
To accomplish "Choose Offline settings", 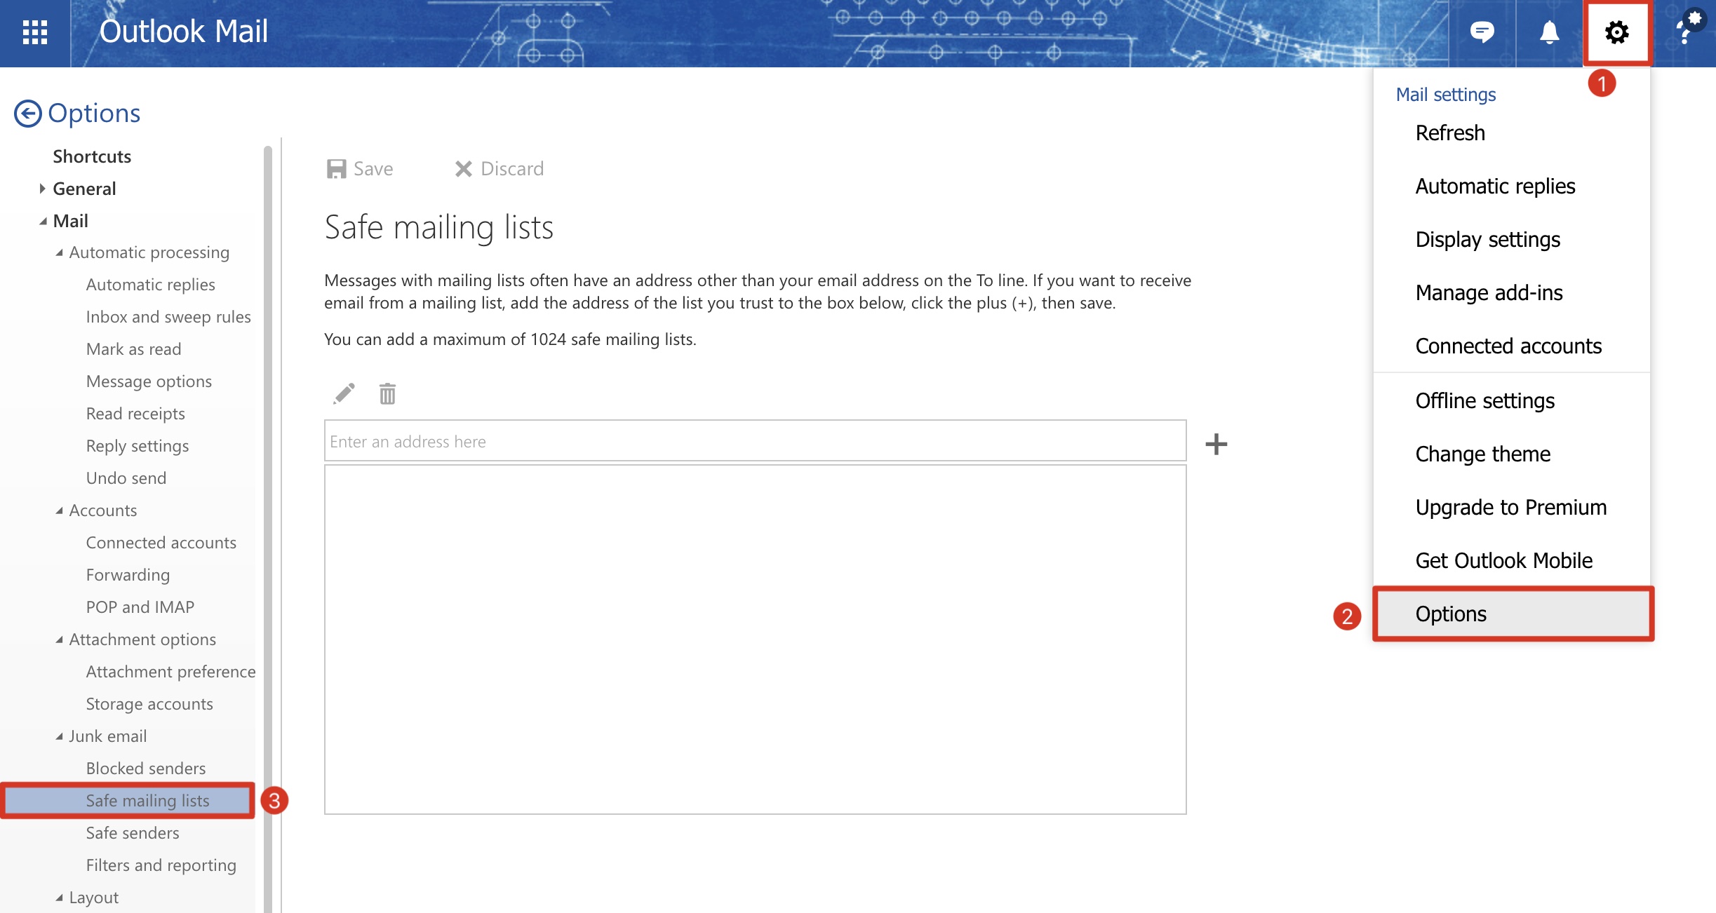I will coord(1485,401).
